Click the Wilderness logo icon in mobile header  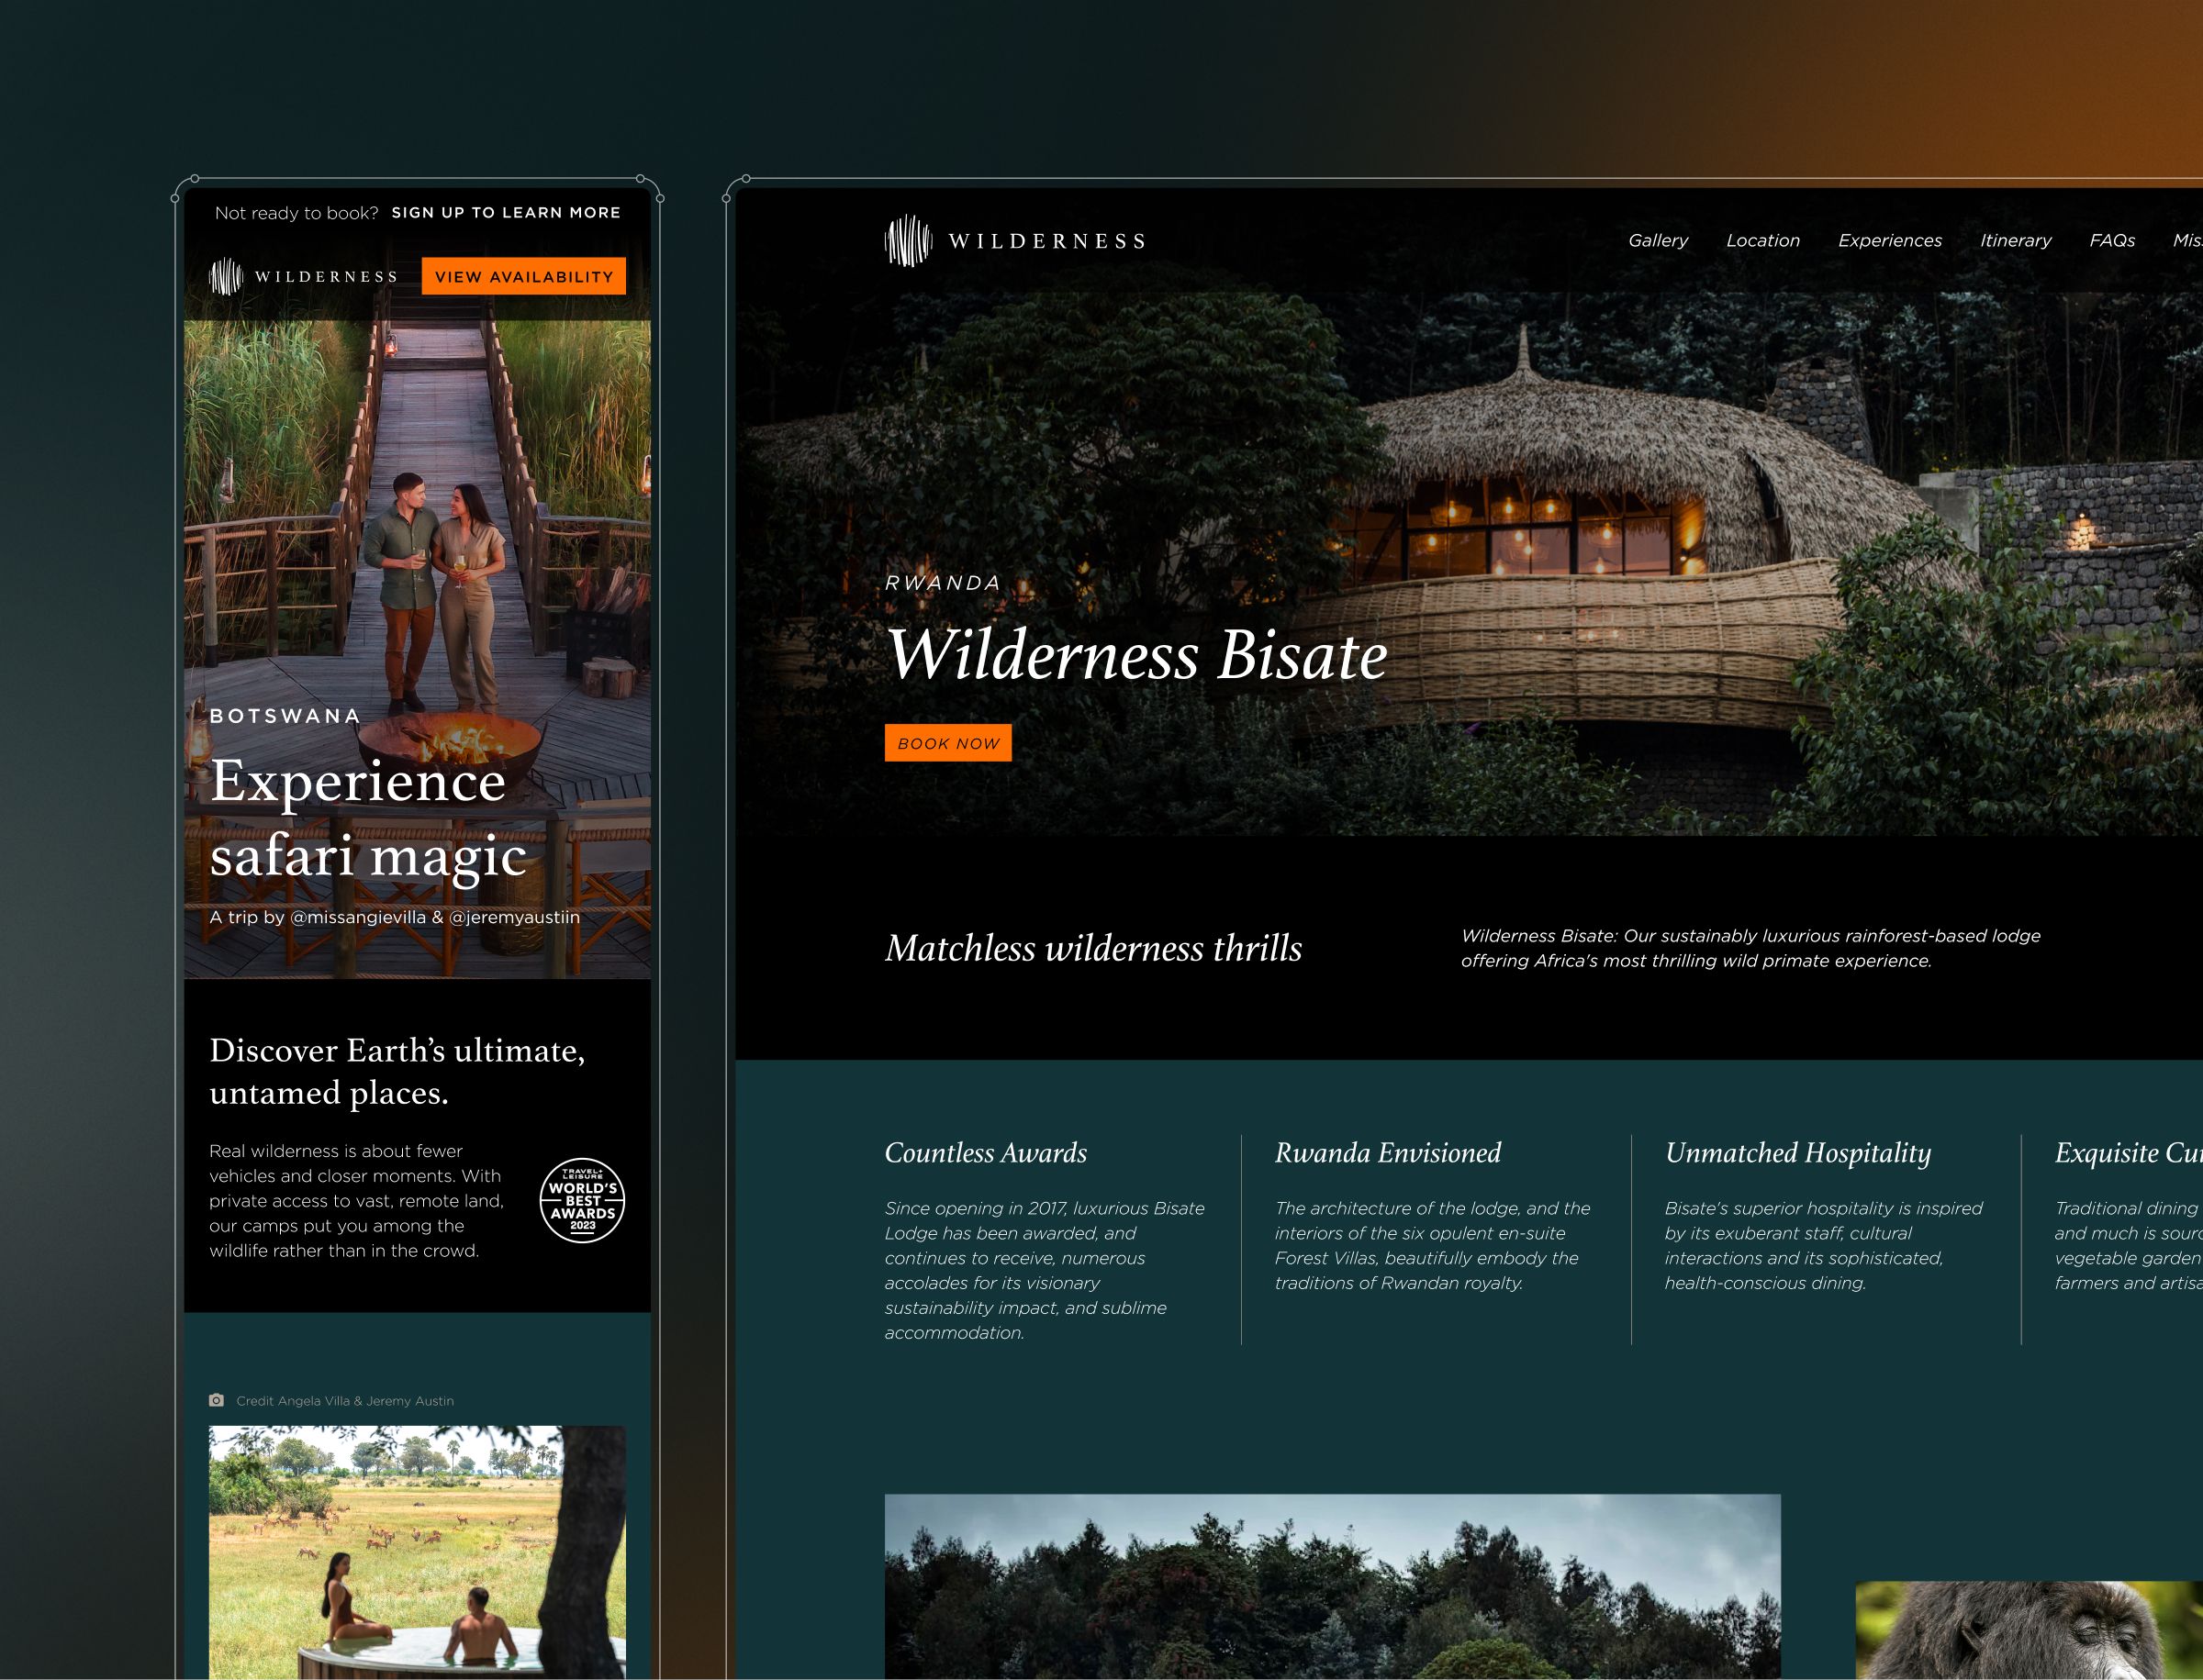[x=226, y=277]
